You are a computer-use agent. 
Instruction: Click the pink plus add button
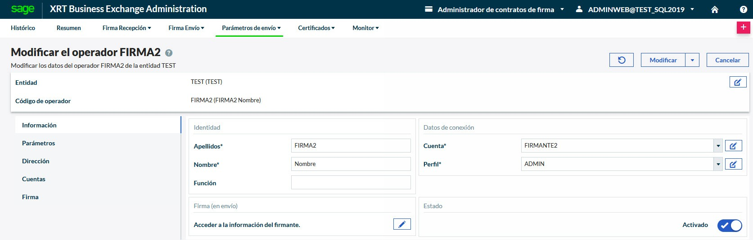click(x=743, y=27)
